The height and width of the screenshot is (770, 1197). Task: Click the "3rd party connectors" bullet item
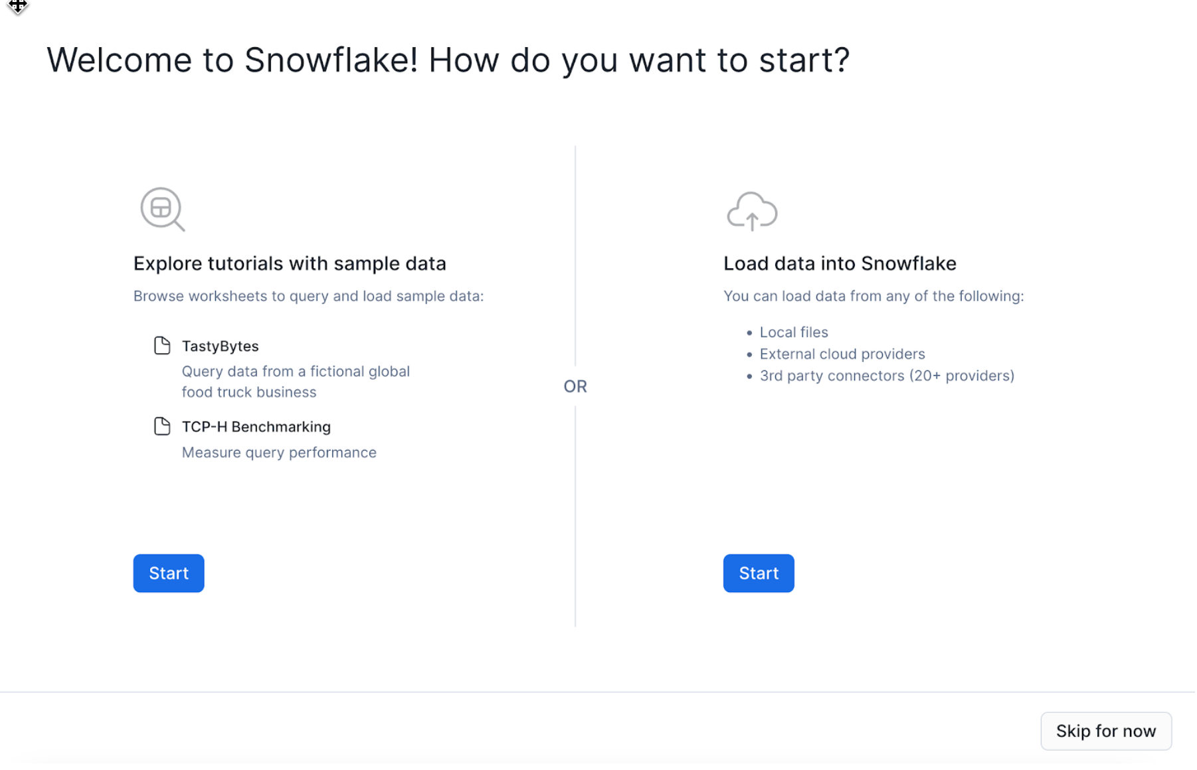click(887, 376)
